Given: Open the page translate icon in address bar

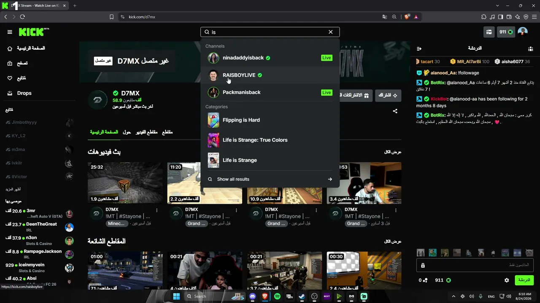Looking at the screenshot, I should pyautogui.click(x=385, y=17).
